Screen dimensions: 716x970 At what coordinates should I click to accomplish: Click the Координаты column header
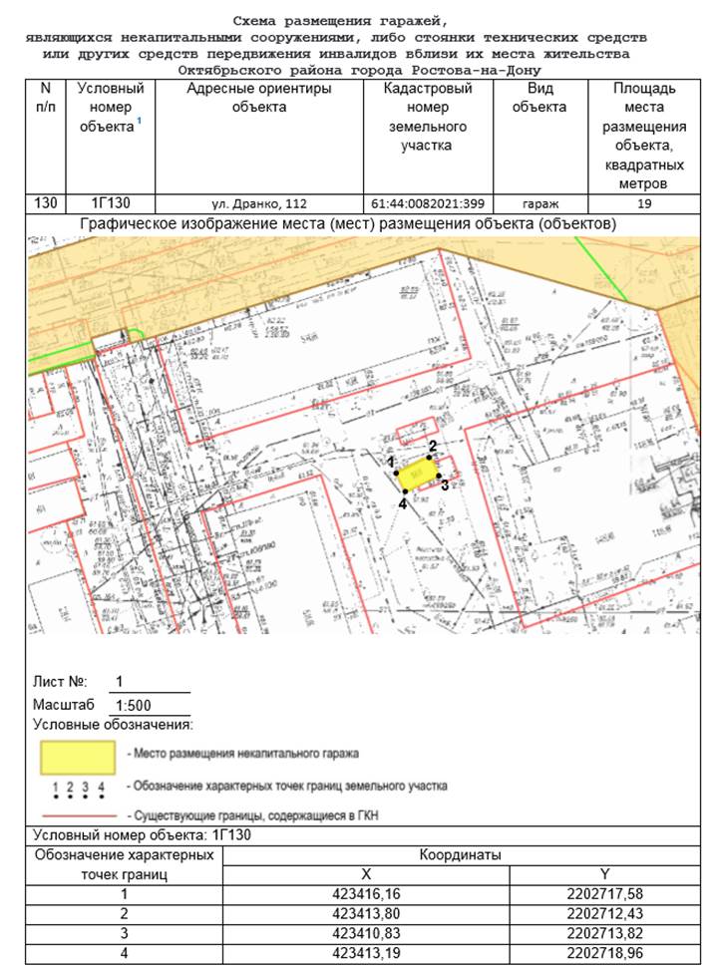[x=461, y=855]
